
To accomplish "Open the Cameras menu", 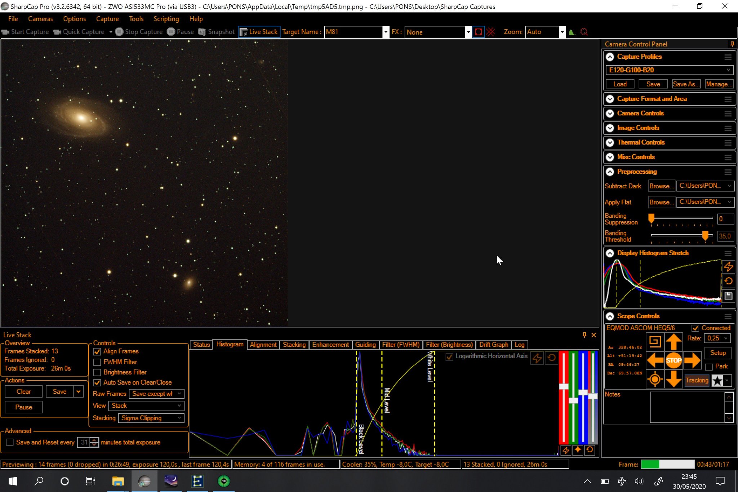I will click(x=40, y=19).
